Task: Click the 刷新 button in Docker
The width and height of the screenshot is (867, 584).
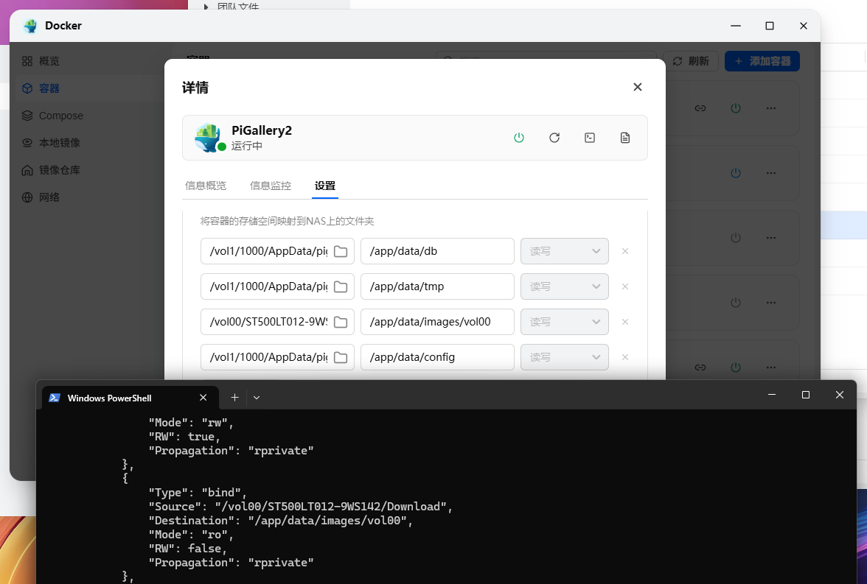Action: coord(691,61)
